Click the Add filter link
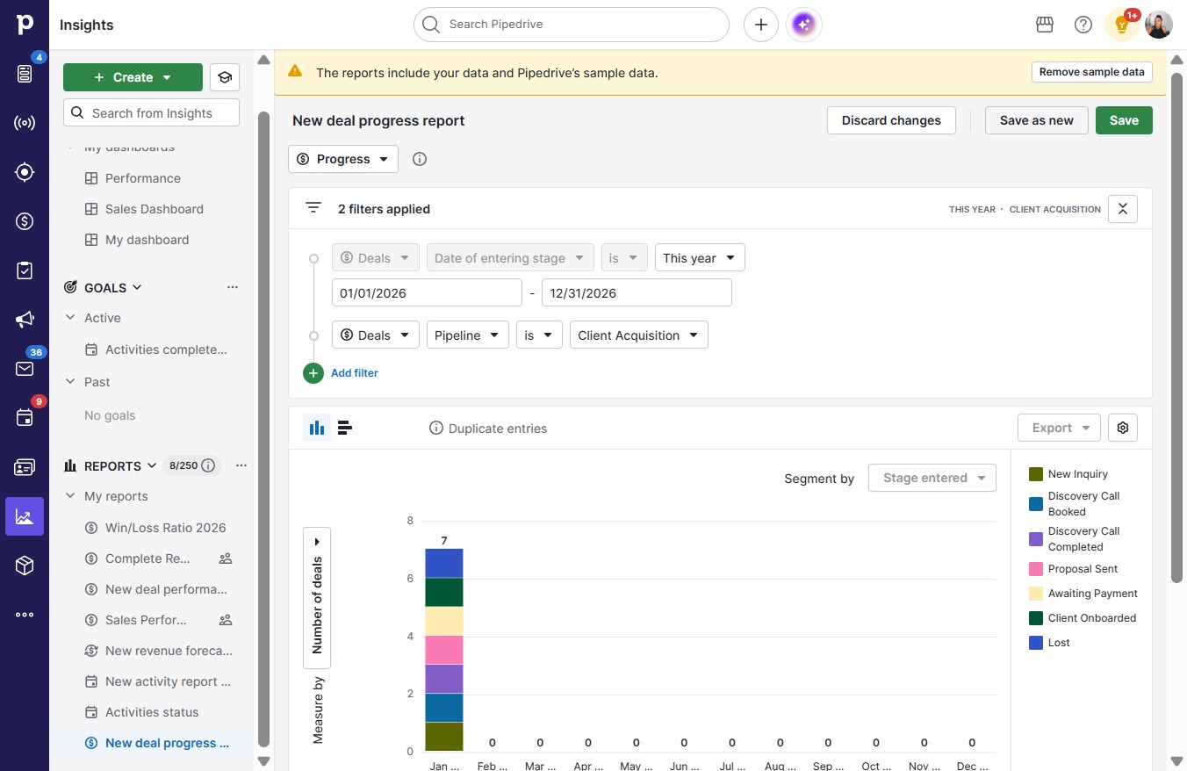The width and height of the screenshot is (1187, 771). point(355,373)
